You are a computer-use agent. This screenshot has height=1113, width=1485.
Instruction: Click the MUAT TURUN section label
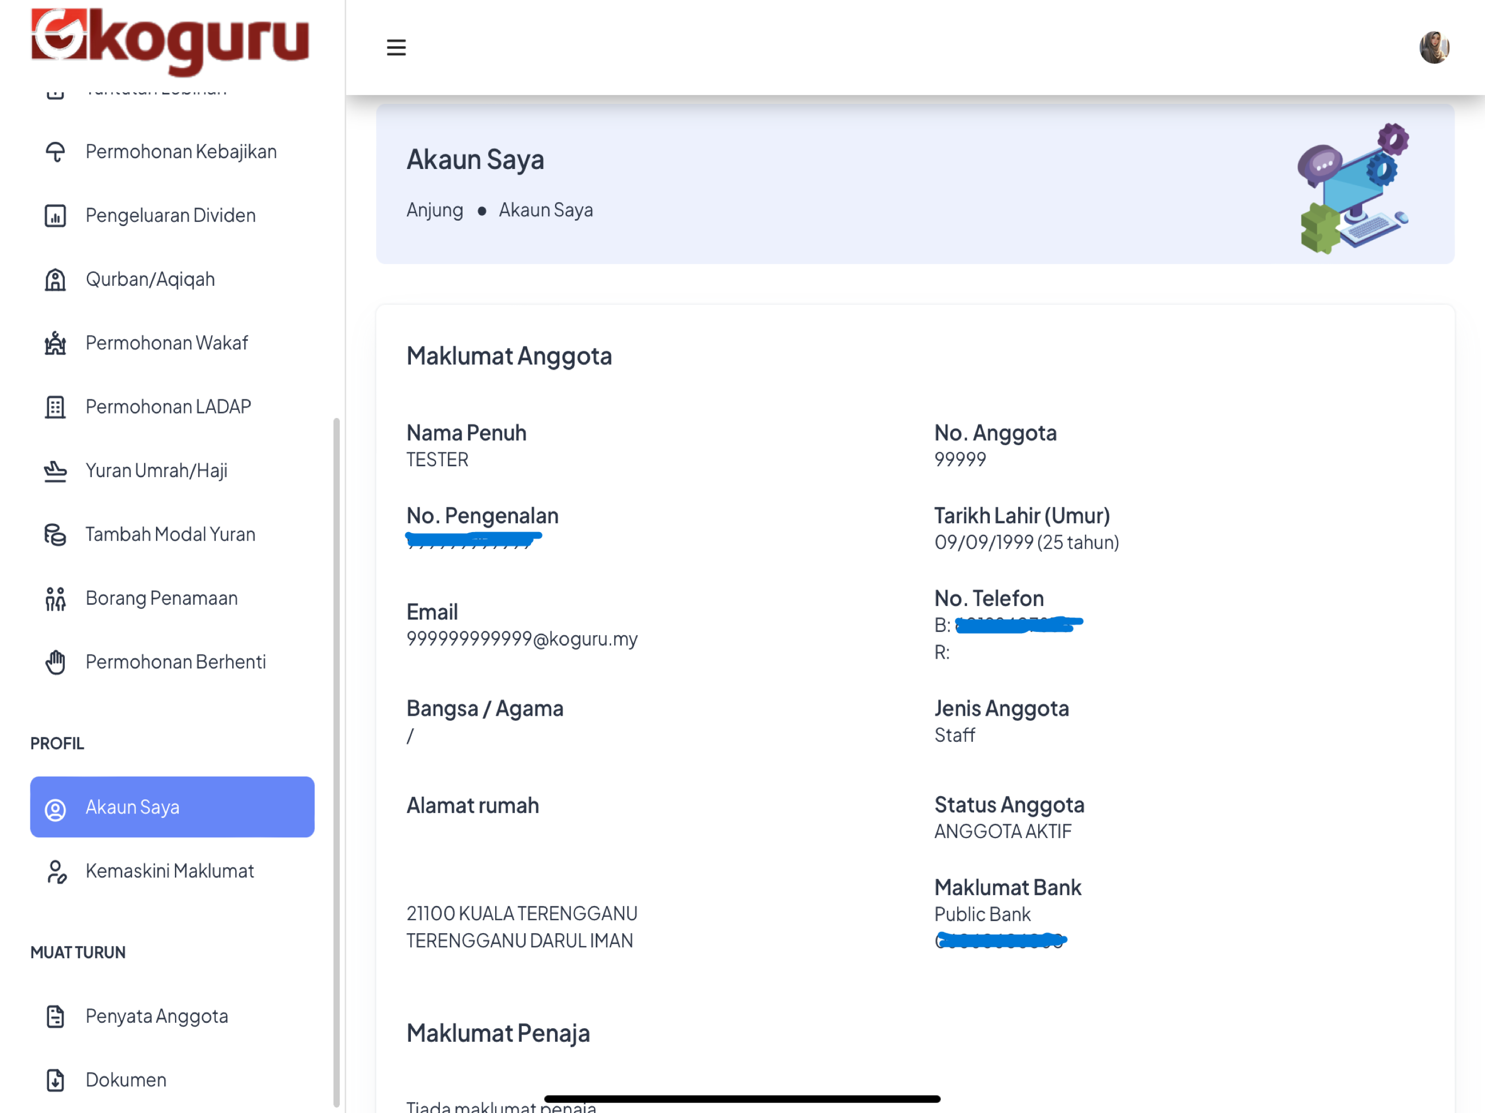78,953
